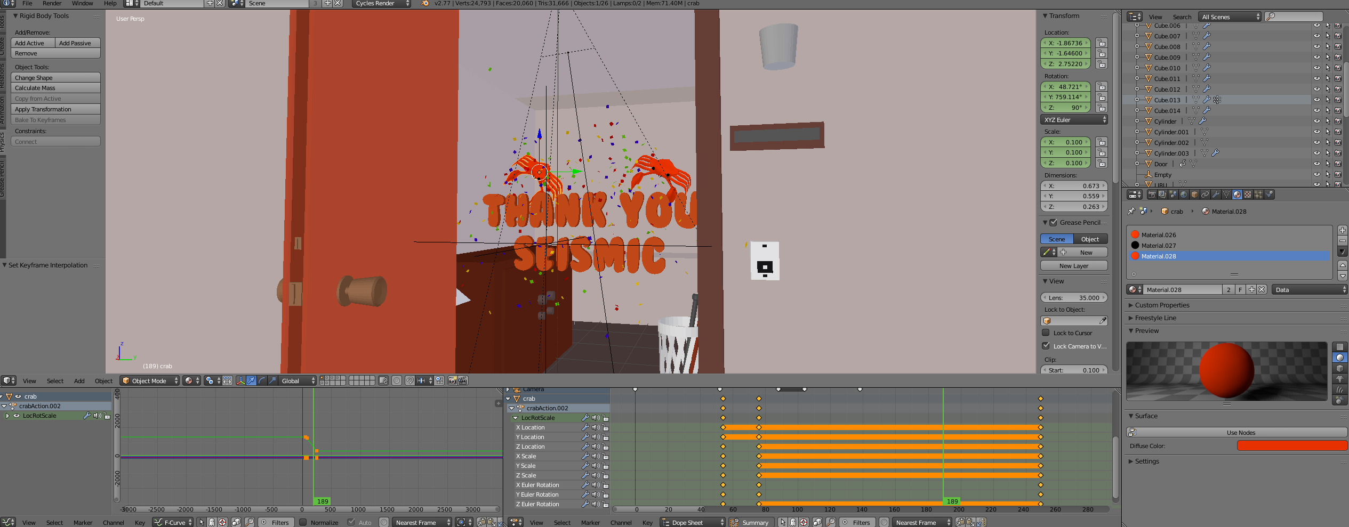Image resolution: width=1349 pixels, height=527 pixels.
Task: Open Global transform orientation dropdown
Action: click(x=298, y=380)
